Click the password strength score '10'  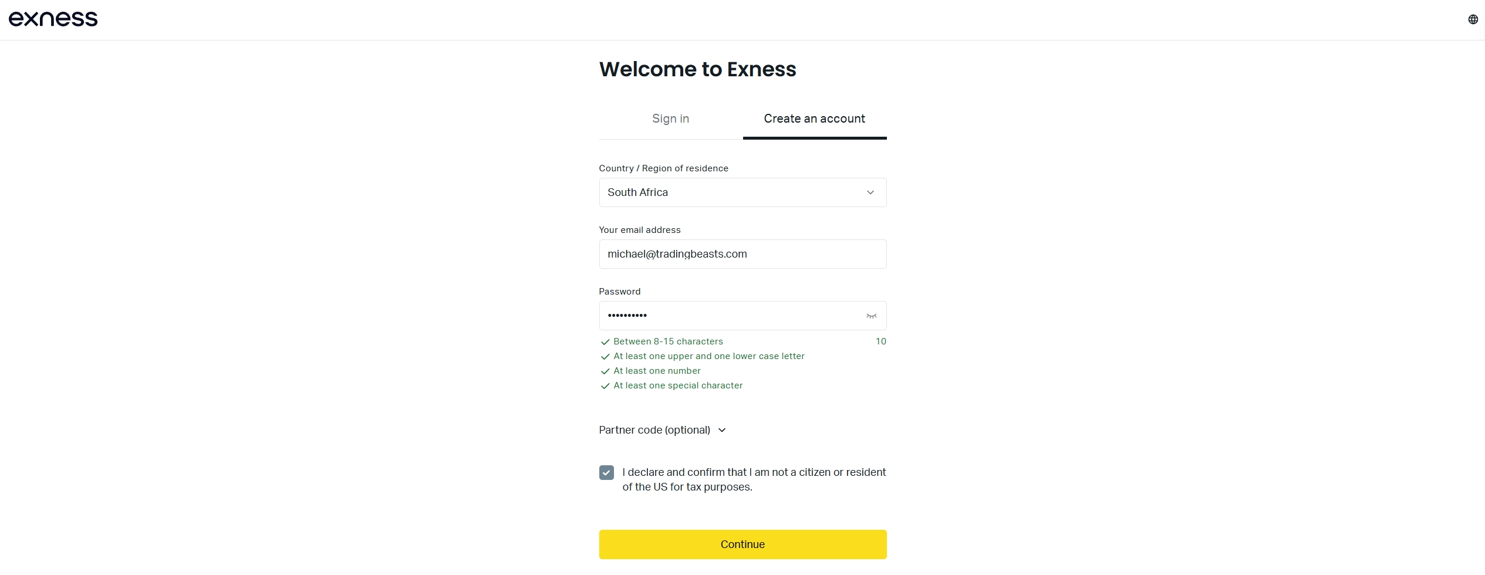pyautogui.click(x=880, y=341)
